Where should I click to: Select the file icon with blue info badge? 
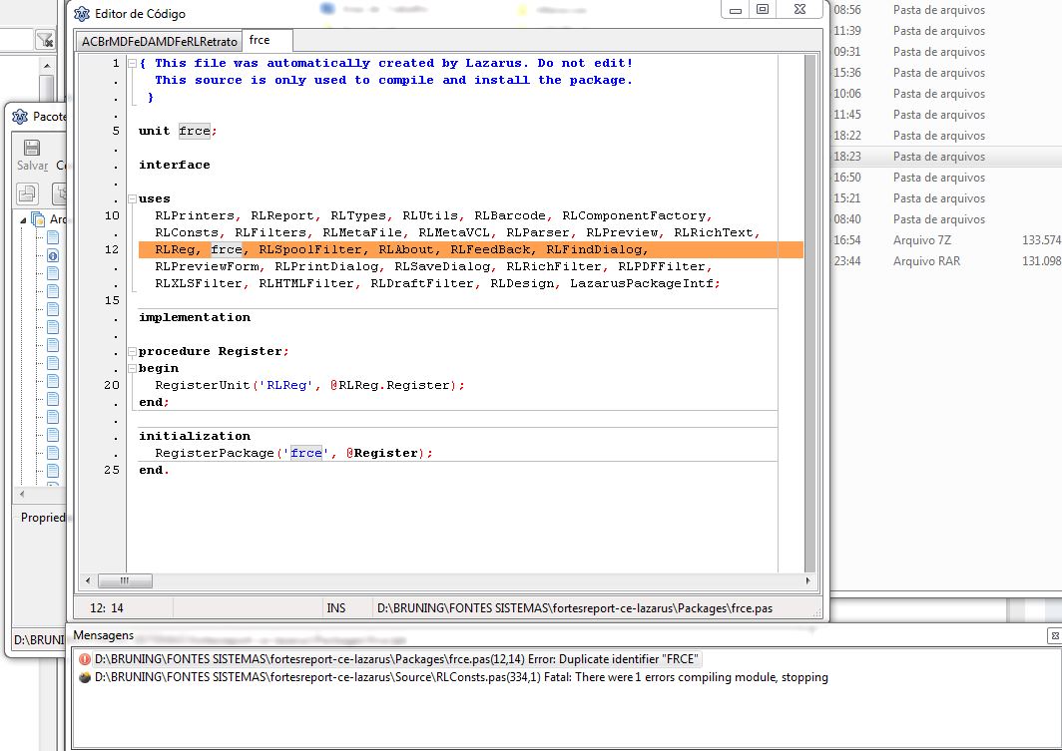[x=53, y=255]
